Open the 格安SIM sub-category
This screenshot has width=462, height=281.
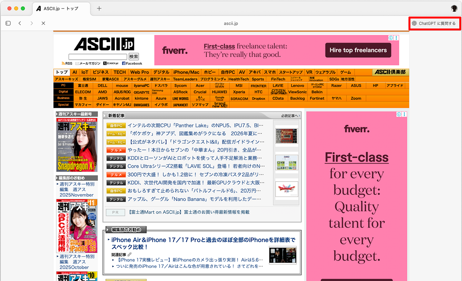(89, 79)
